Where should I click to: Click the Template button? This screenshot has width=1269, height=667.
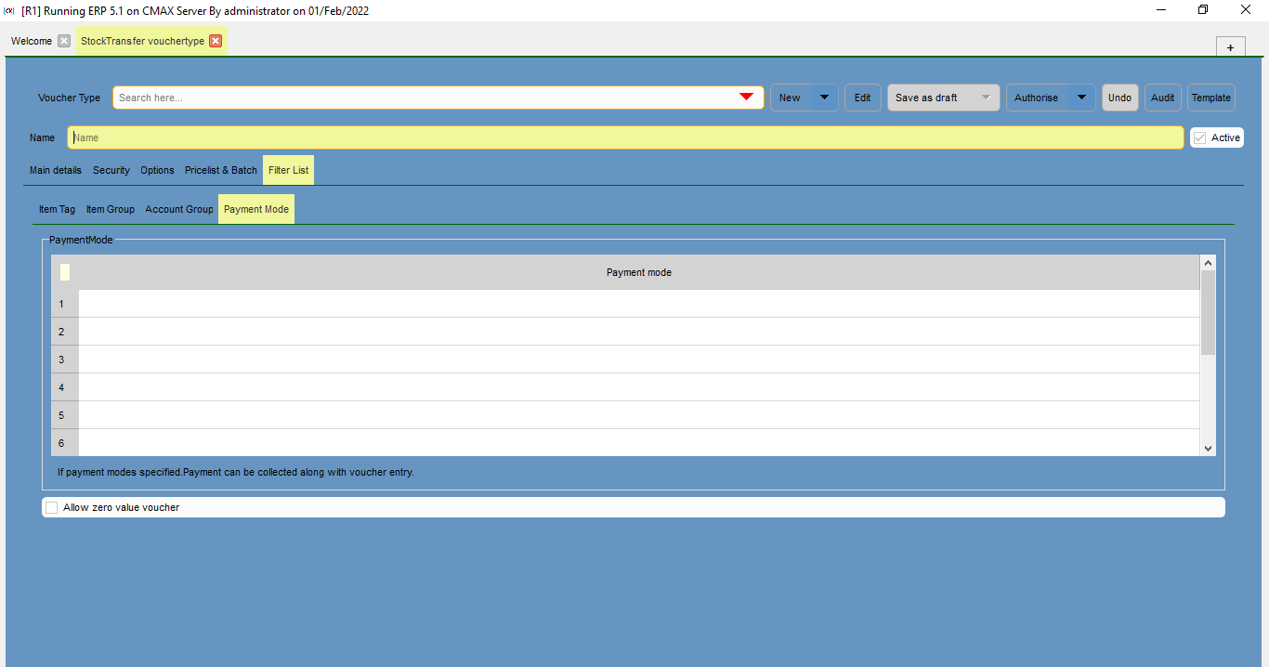1210,97
